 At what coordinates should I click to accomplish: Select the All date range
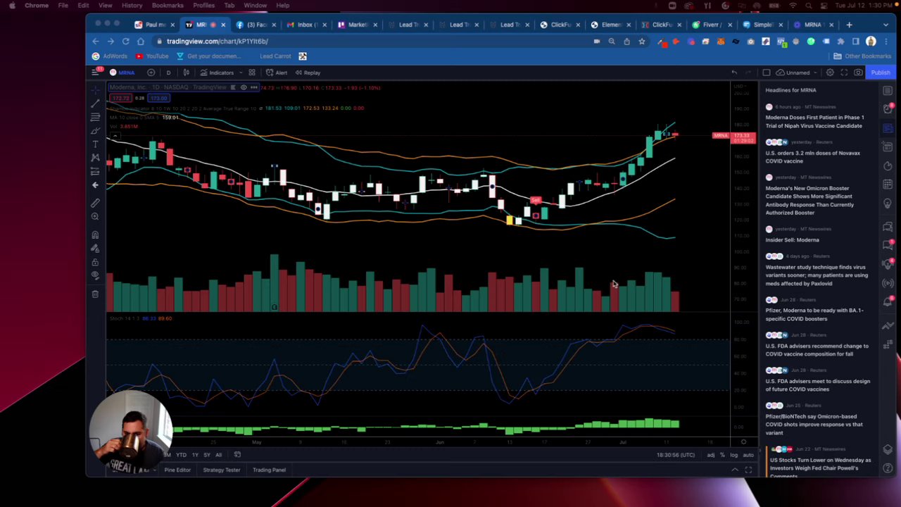[x=218, y=455]
